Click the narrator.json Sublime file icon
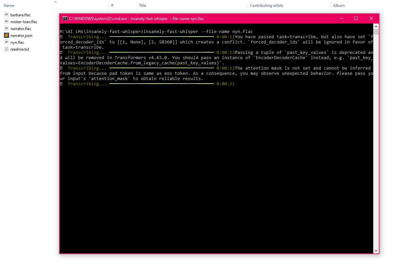Screen dimensions: 403x271 point(7,36)
